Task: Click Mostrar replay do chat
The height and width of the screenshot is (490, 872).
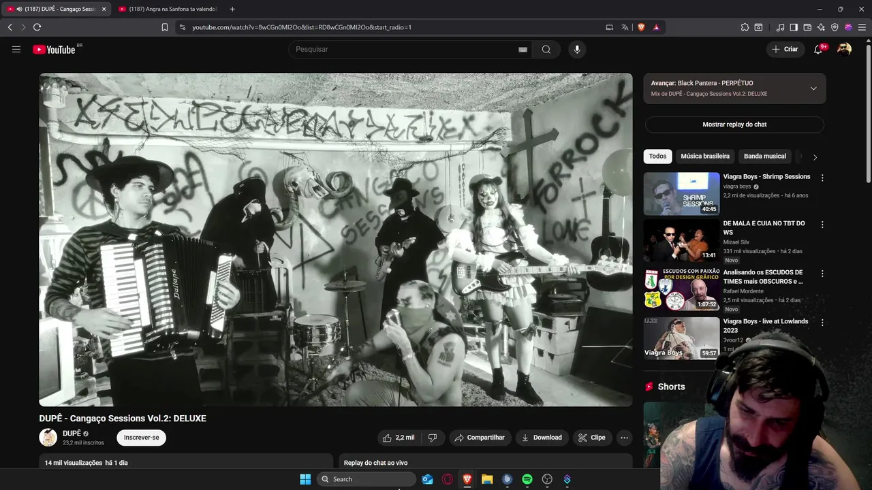Action: 734,125
